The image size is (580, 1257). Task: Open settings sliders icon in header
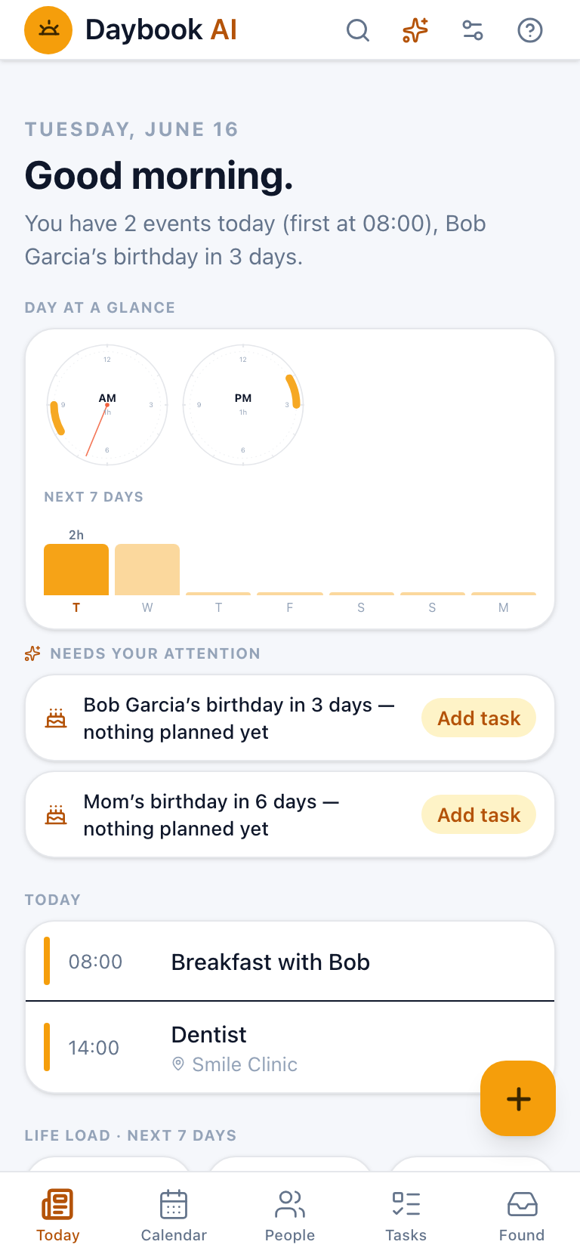[x=473, y=30]
